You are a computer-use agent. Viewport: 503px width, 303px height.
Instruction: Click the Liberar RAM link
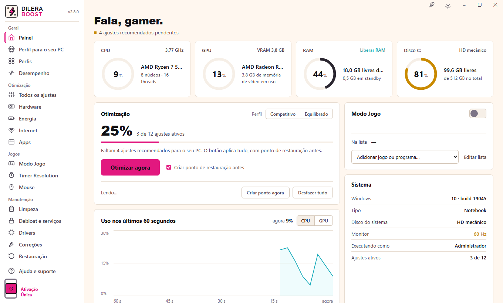372,50
